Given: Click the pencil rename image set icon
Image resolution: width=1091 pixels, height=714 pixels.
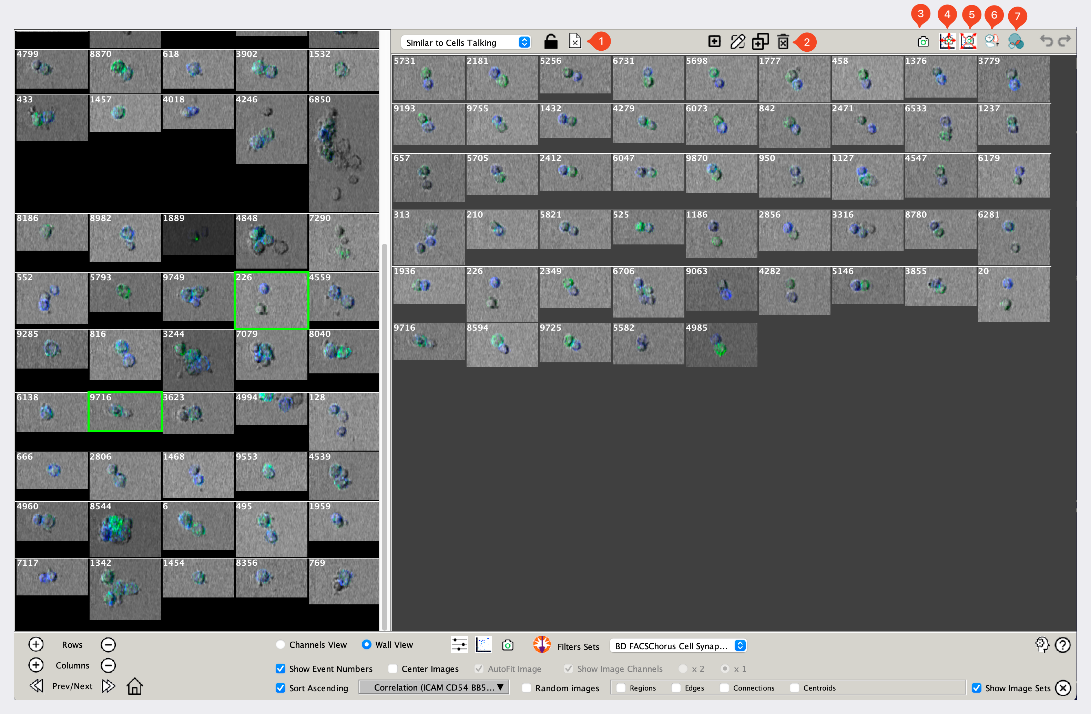Looking at the screenshot, I should [x=737, y=42].
